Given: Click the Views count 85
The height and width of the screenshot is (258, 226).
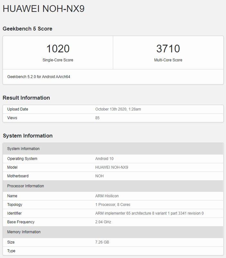Looking at the screenshot, I should (97, 118).
